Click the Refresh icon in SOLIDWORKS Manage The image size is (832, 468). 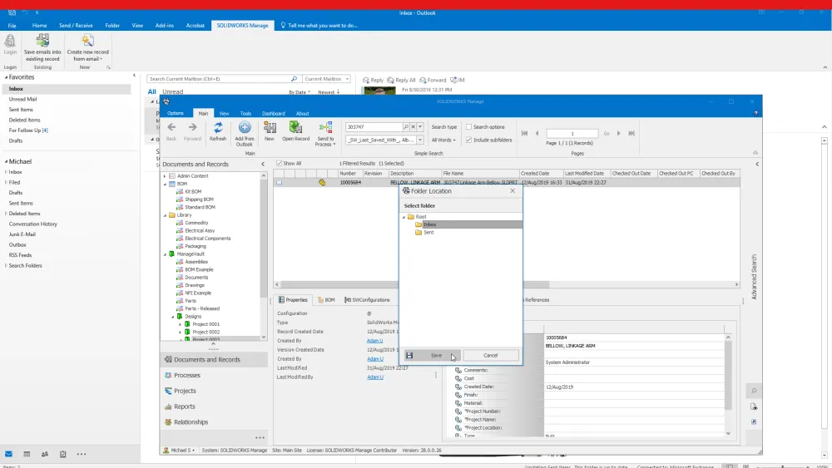[217, 128]
